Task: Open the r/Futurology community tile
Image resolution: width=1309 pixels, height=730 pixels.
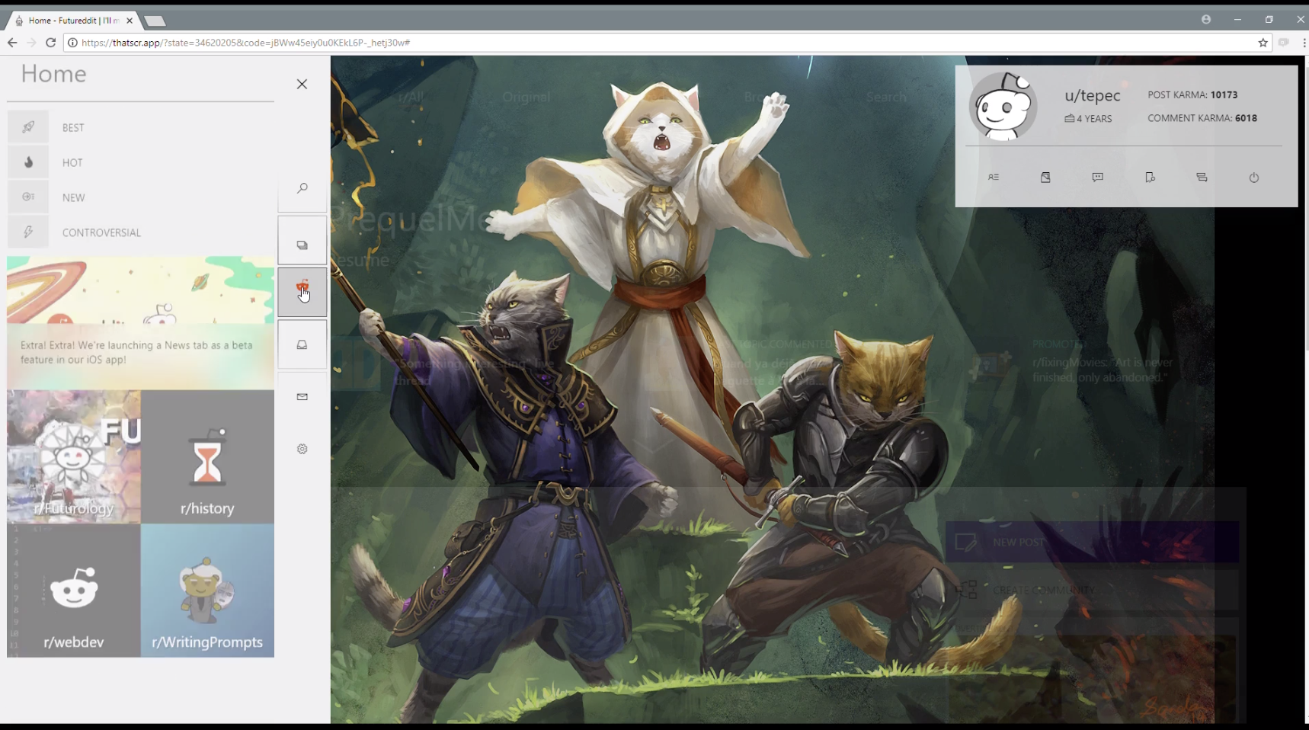Action: pos(74,456)
